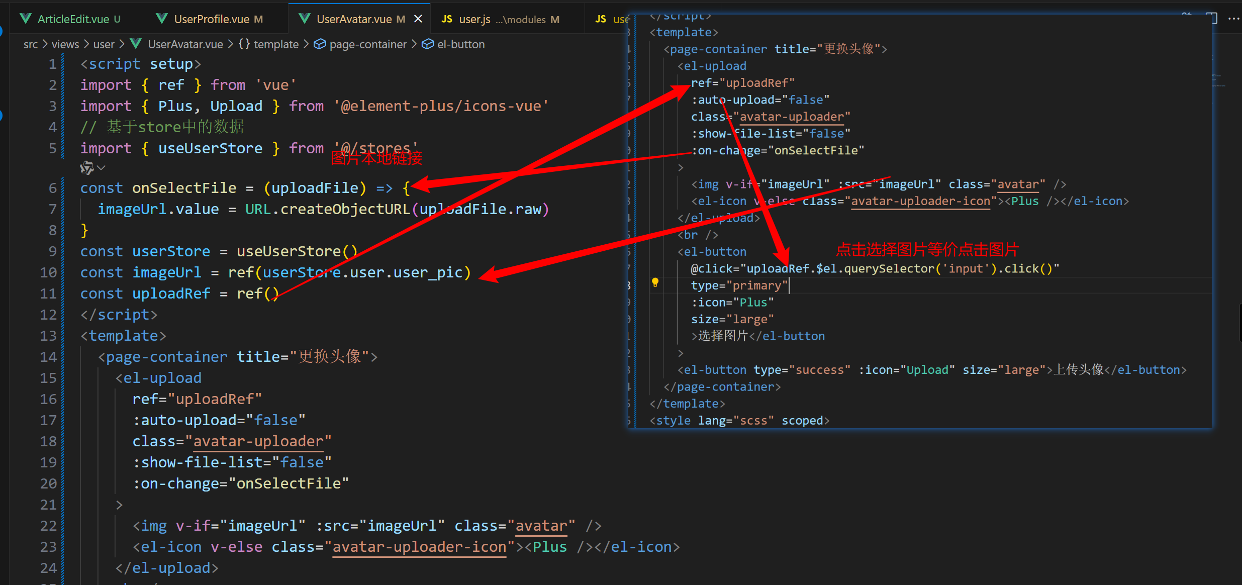The height and width of the screenshot is (585, 1242).
Task: Open the More Actions ellipsis menu
Action: pos(1233,19)
